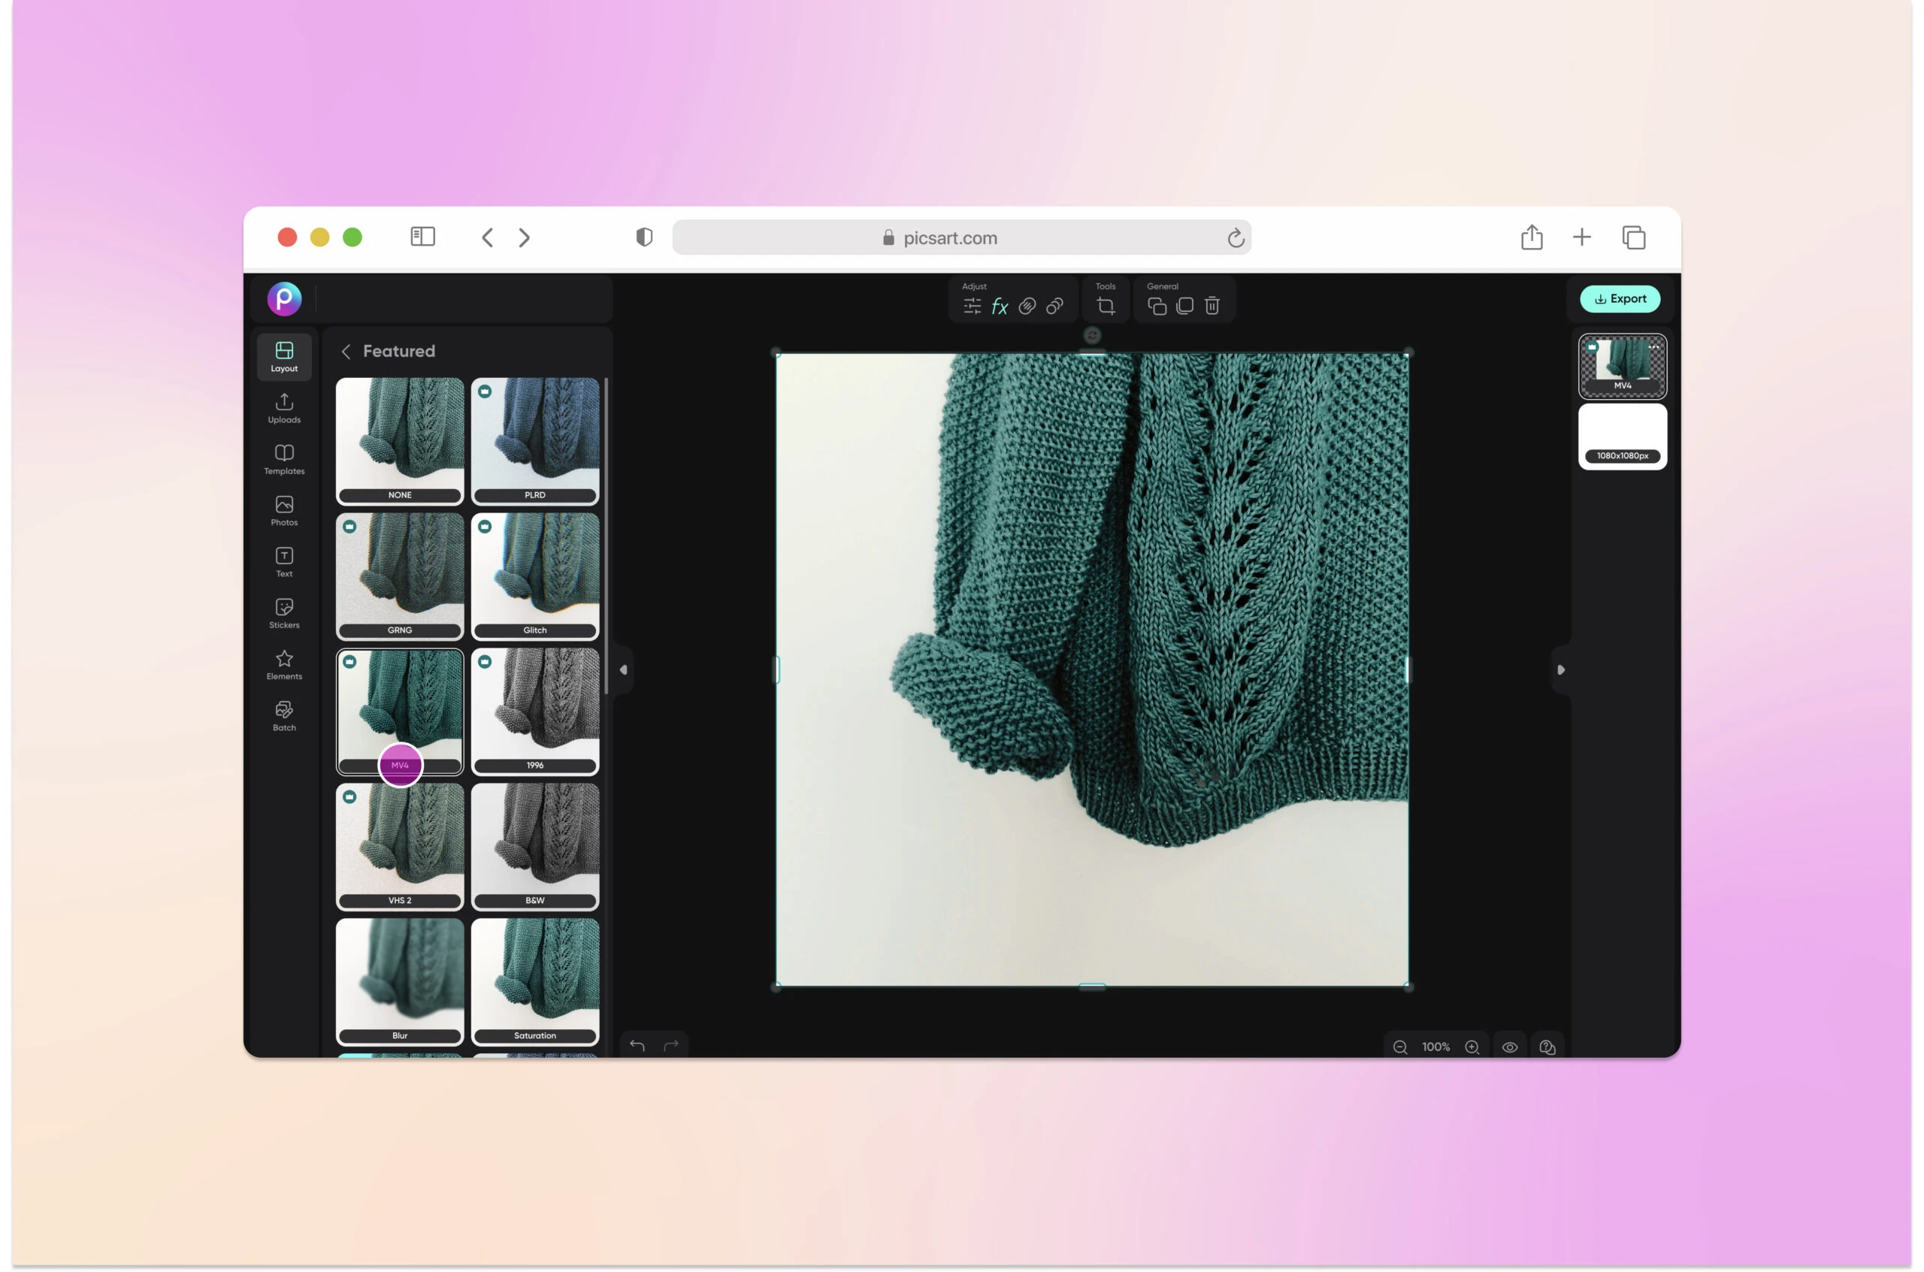Zoom in with the plus magnifier
The width and height of the screenshot is (1924, 1272).
(1473, 1047)
